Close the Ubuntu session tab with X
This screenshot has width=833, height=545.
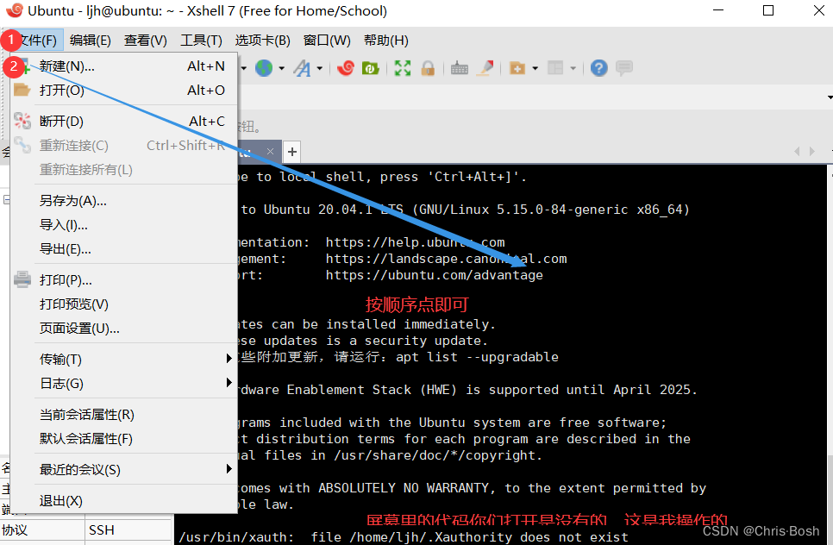tap(270, 152)
